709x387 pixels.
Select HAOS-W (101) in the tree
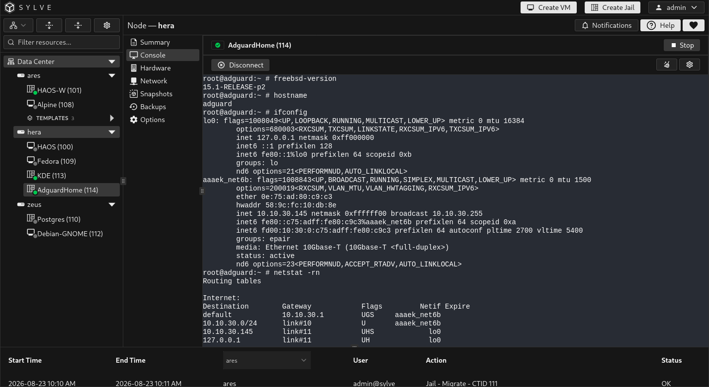pos(72,90)
